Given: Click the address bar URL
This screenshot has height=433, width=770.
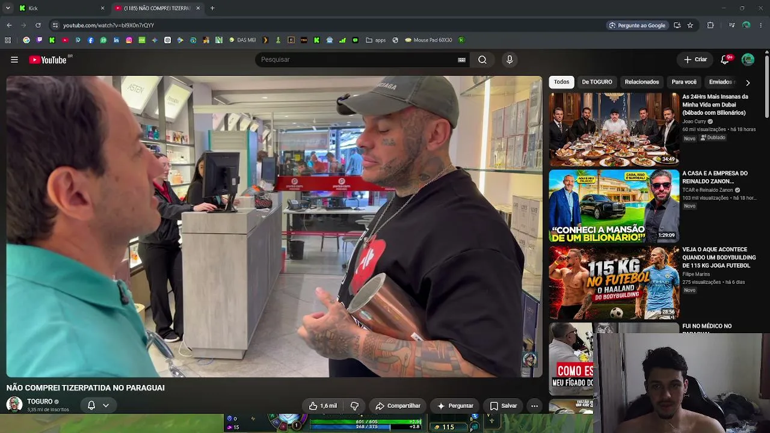Looking at the screenshot, I should [108, 25].
